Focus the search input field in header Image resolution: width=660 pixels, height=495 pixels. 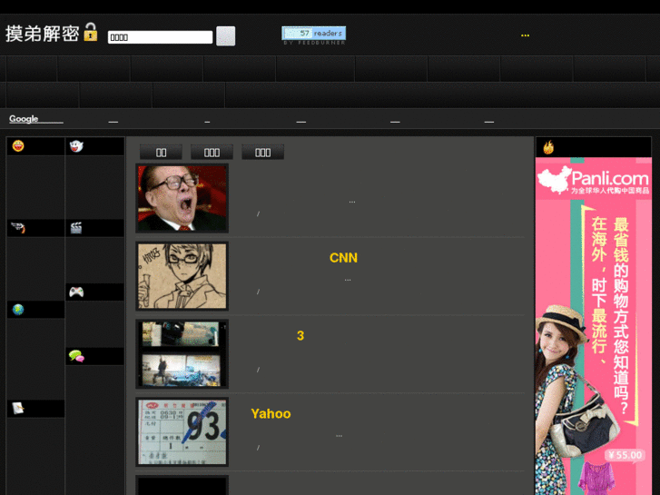[x=160, y=37]
